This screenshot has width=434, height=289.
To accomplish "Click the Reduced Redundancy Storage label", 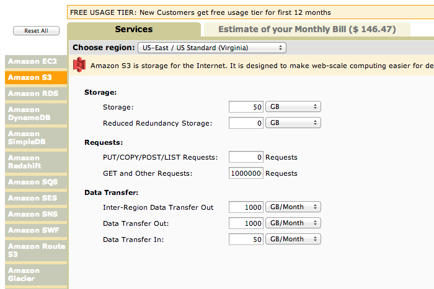I will [157, 123].
